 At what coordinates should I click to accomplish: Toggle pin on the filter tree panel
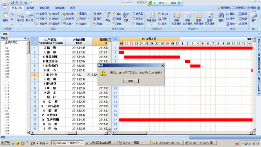(x=25, y=38)
